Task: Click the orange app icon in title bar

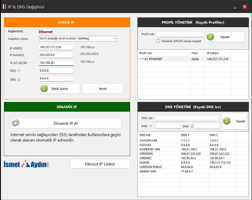Action: point(4,7)
